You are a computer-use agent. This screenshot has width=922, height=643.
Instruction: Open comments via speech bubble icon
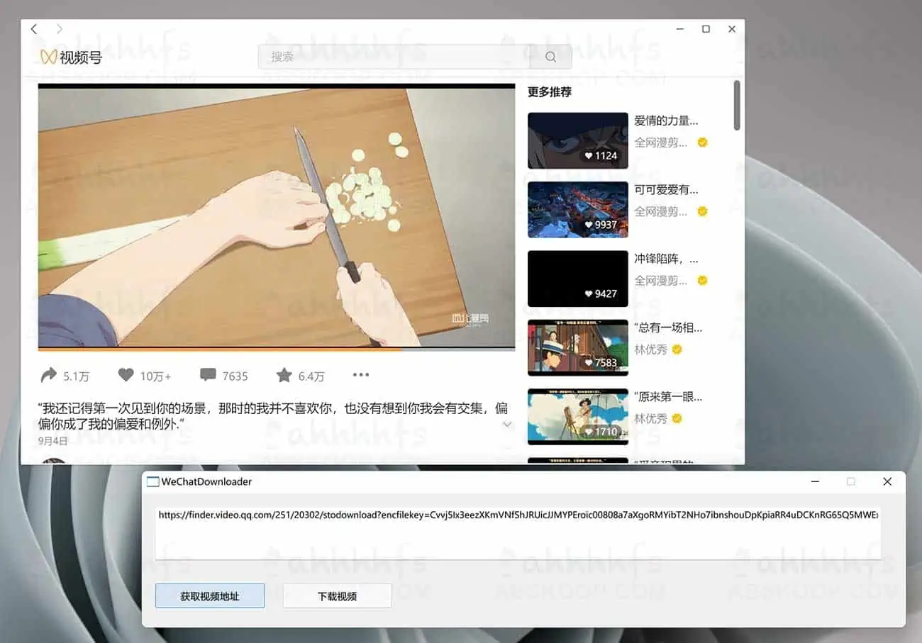[x=208, y=375]
